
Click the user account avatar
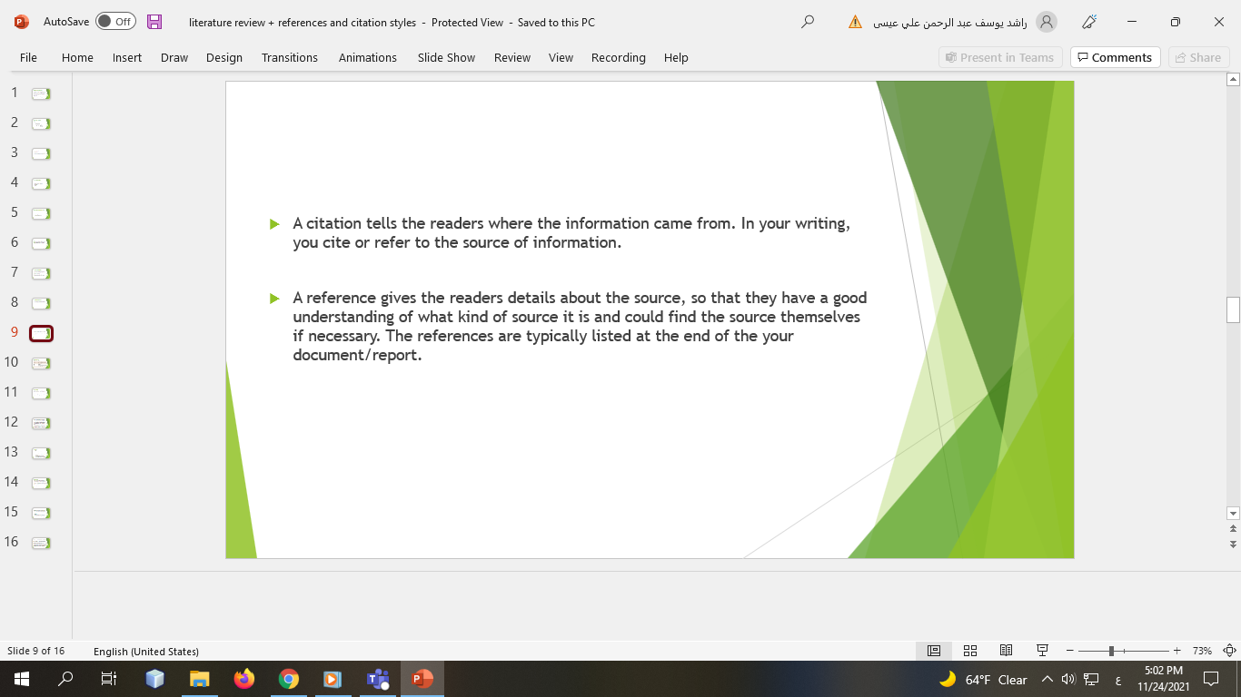pyautogui.click(x=1047, y=22)
